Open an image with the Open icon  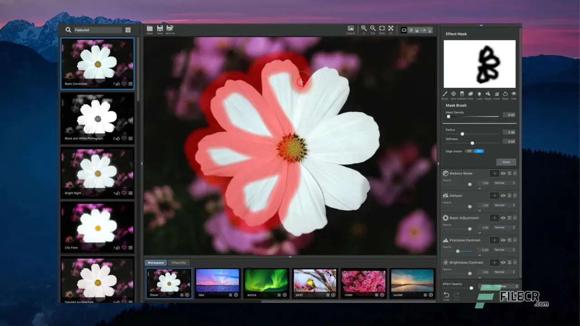(x=150, y=29)
